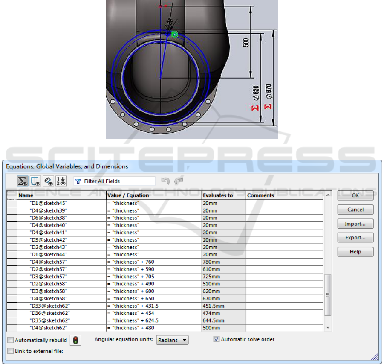Click the Redo arrow icon
The width and height of the screenshot is (384, 364).
pos(179,181)
